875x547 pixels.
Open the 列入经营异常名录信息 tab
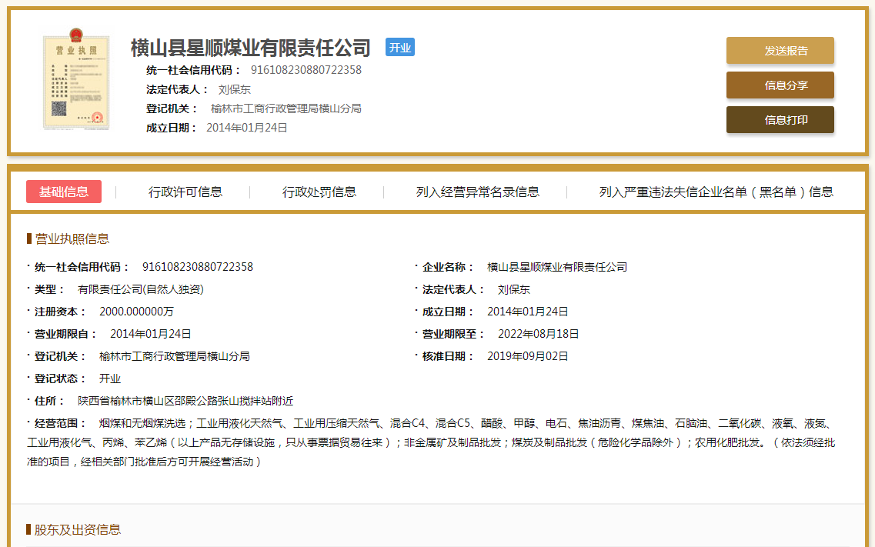[477, 192]
